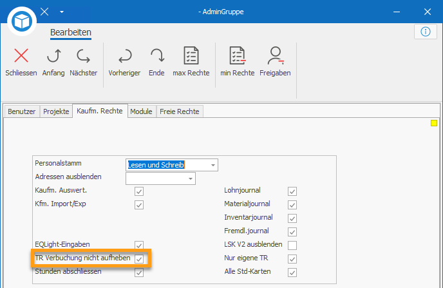
Task: Select the Kaufm. Rechte tab
Action: 100,111
